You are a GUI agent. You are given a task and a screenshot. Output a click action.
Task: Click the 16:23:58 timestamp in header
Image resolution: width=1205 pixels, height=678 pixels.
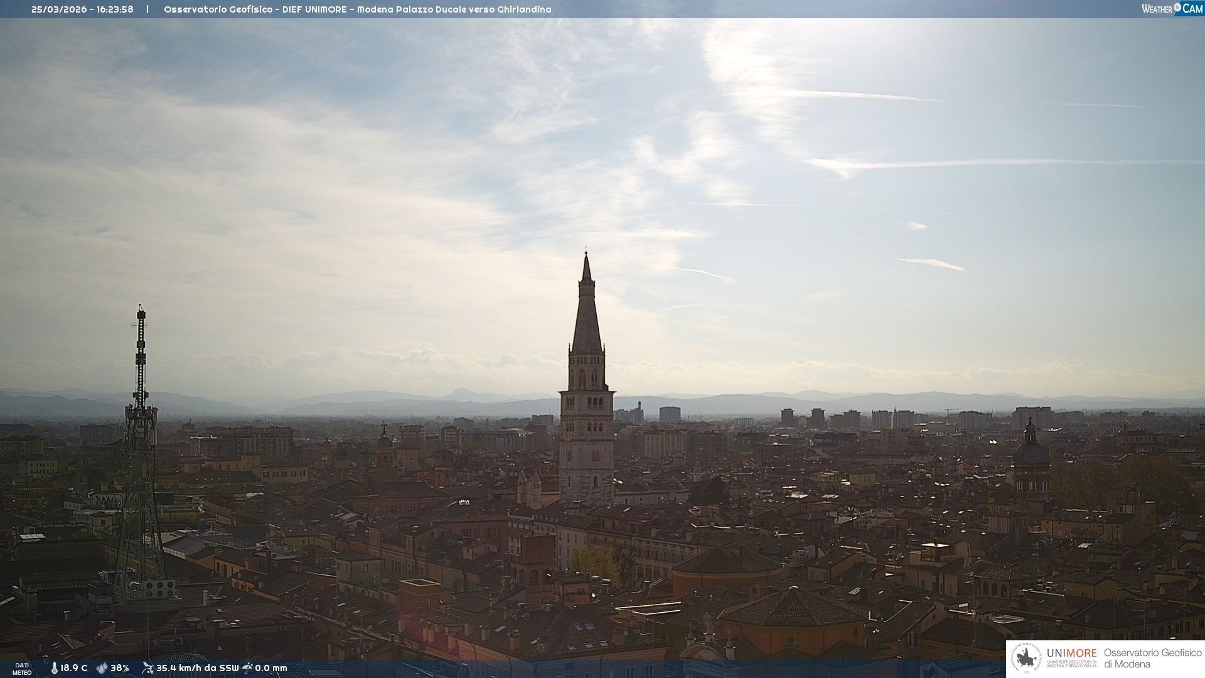115,9
